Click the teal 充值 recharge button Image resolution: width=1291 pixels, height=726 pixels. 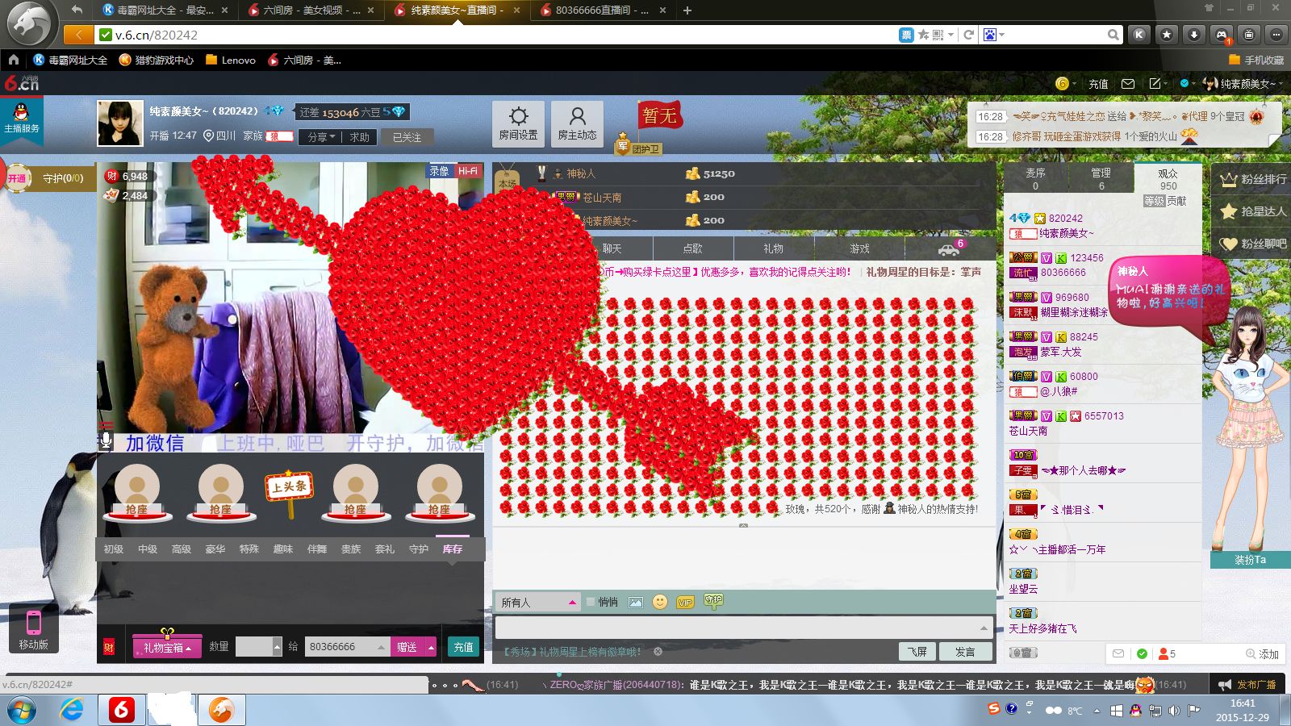pos(464,647)
